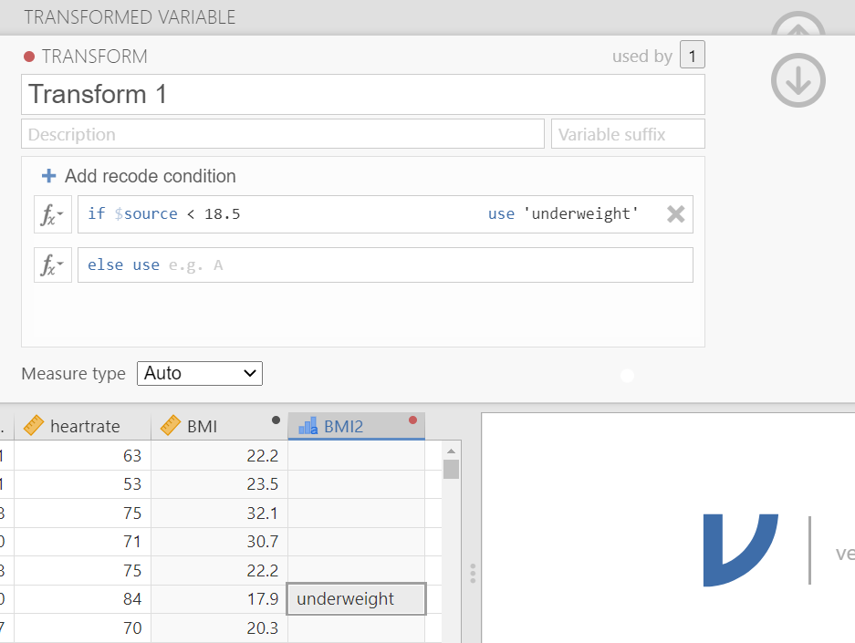Expand the Measure type dropdown
The height and width of the screenshot is (643, 855).
coord(200,373)
